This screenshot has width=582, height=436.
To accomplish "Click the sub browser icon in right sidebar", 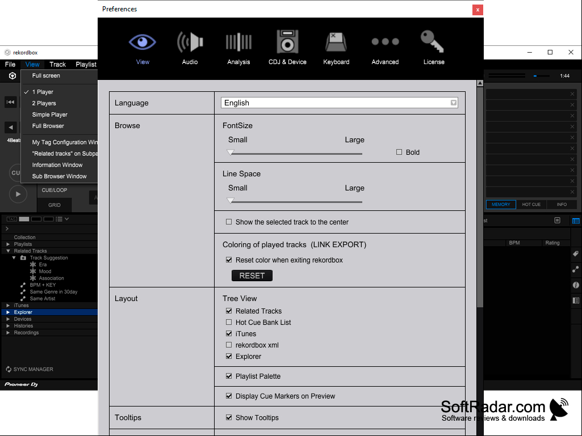I will point(576,300).
